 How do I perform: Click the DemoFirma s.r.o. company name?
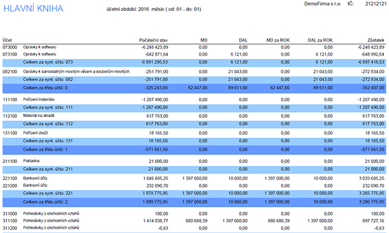(x=322, y=4)
